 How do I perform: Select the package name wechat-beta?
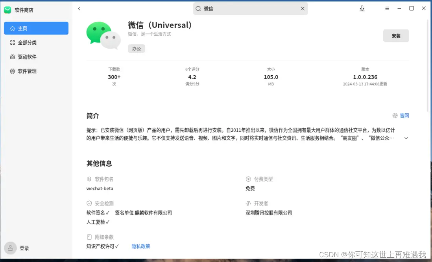(100, 188)
